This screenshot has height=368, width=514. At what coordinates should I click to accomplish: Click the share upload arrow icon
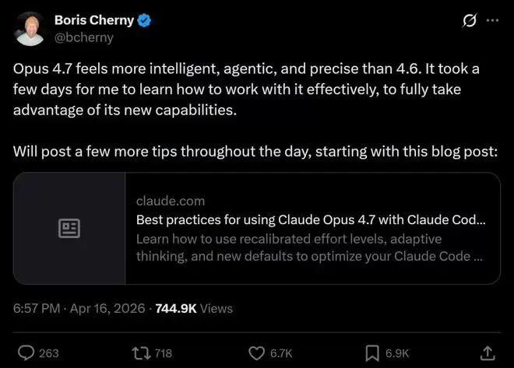tap(488, 353)
